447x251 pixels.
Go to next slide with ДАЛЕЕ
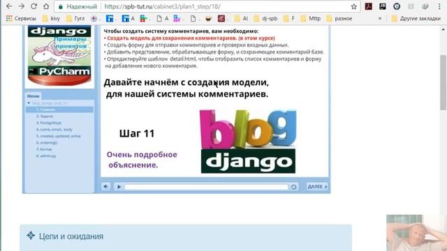coord(317,187)
